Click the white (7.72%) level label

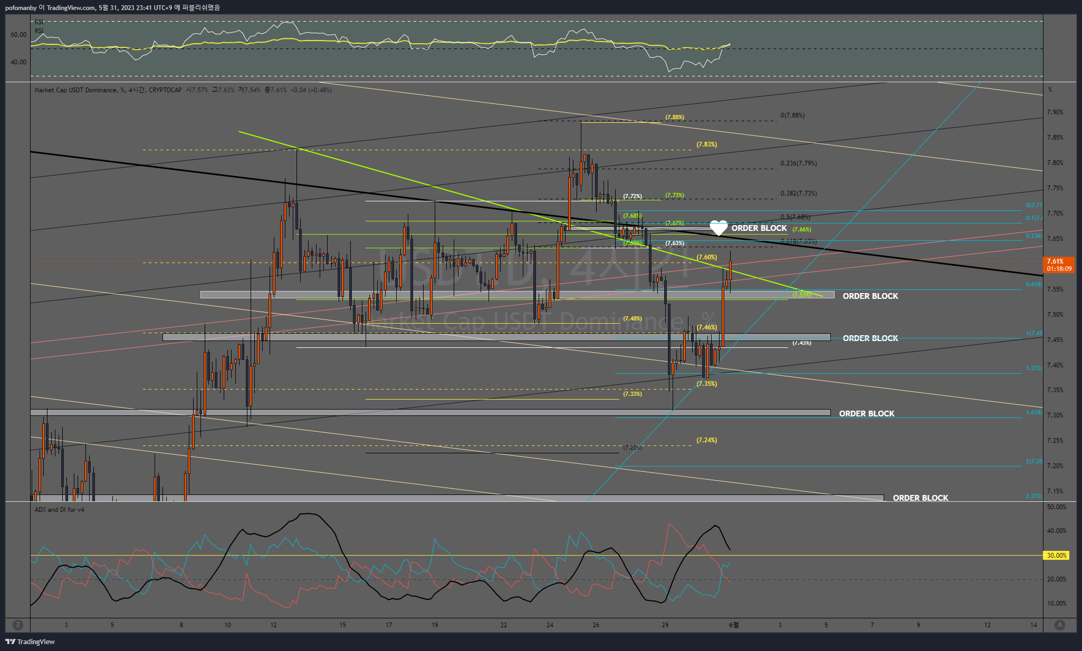[633, 196]
